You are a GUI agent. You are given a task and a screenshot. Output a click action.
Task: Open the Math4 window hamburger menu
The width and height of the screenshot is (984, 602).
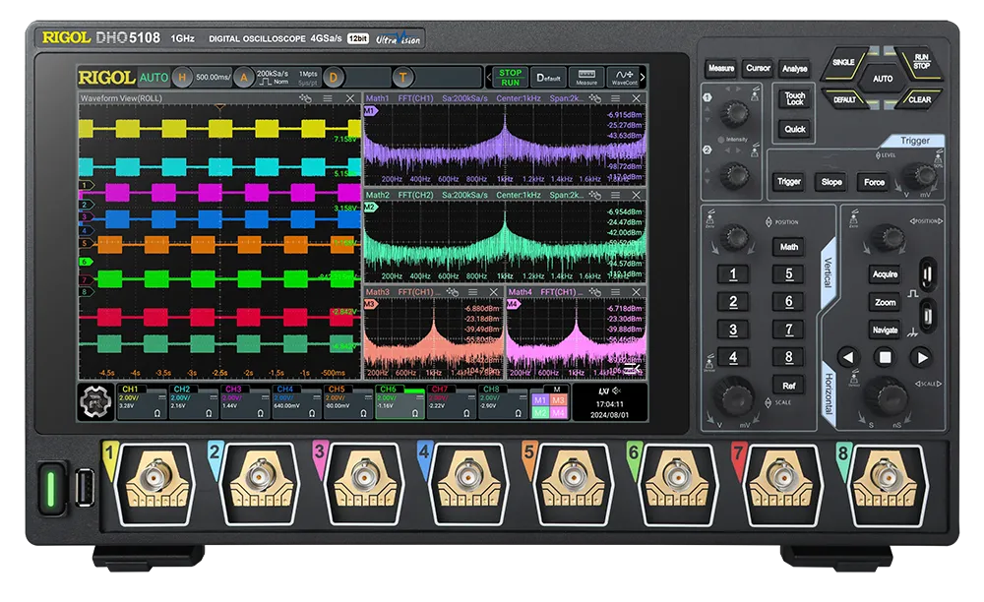coord(616,292)
